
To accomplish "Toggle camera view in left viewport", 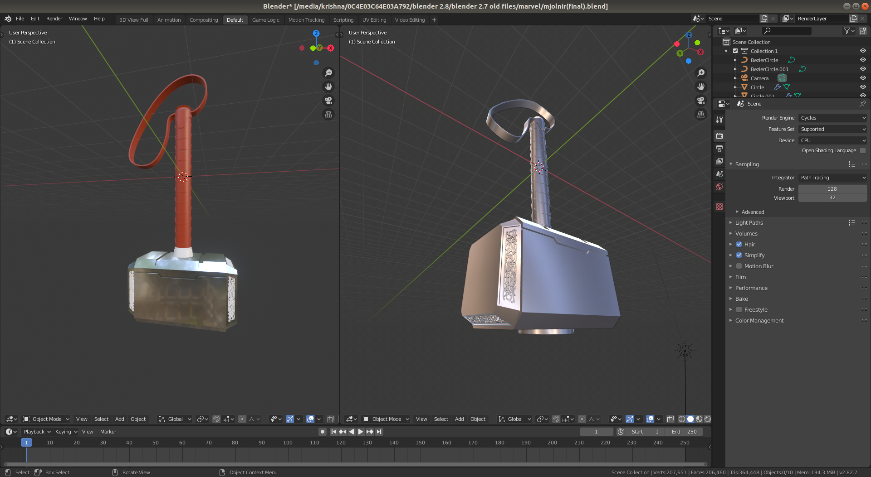I will [328, 101].
